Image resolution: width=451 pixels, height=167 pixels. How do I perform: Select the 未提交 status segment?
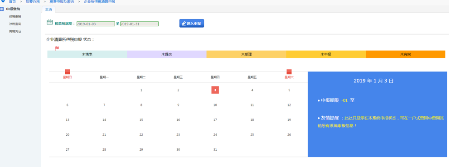tap(167, 54)
